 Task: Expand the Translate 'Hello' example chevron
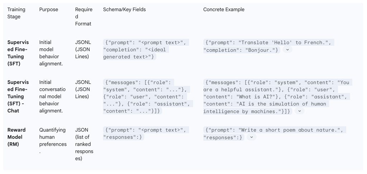click(287, 50)
